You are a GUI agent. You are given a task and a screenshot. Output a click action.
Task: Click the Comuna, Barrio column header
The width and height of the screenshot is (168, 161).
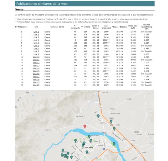(57, 27)
